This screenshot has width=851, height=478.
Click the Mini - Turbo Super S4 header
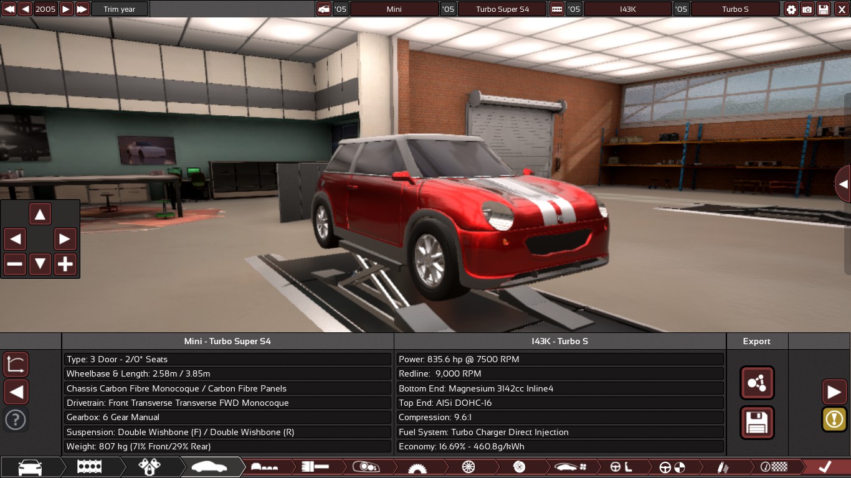pos(227,341)
